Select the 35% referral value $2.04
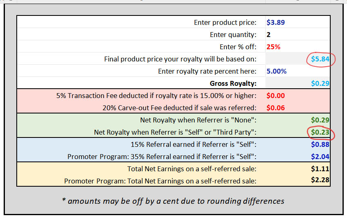Viewport: 347px width, 218px height. [x=320, y=157]
